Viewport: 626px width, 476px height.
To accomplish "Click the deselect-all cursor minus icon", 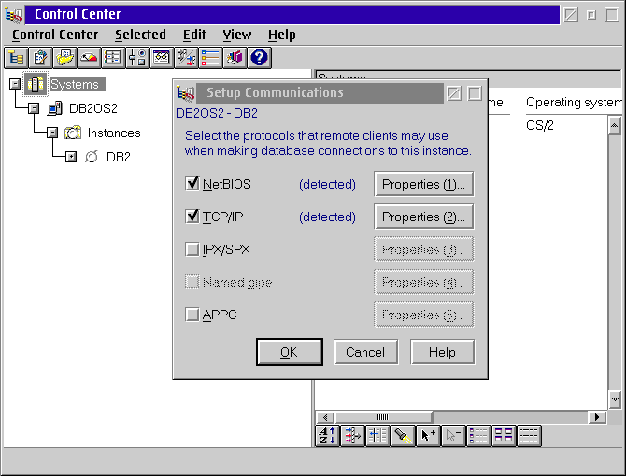I will click(x=453, y=435).
